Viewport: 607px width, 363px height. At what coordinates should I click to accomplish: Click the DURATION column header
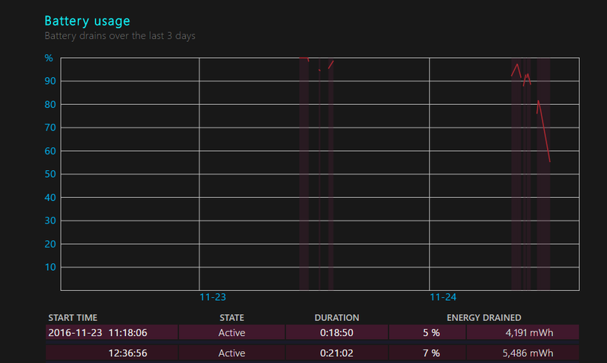(336, 318)
